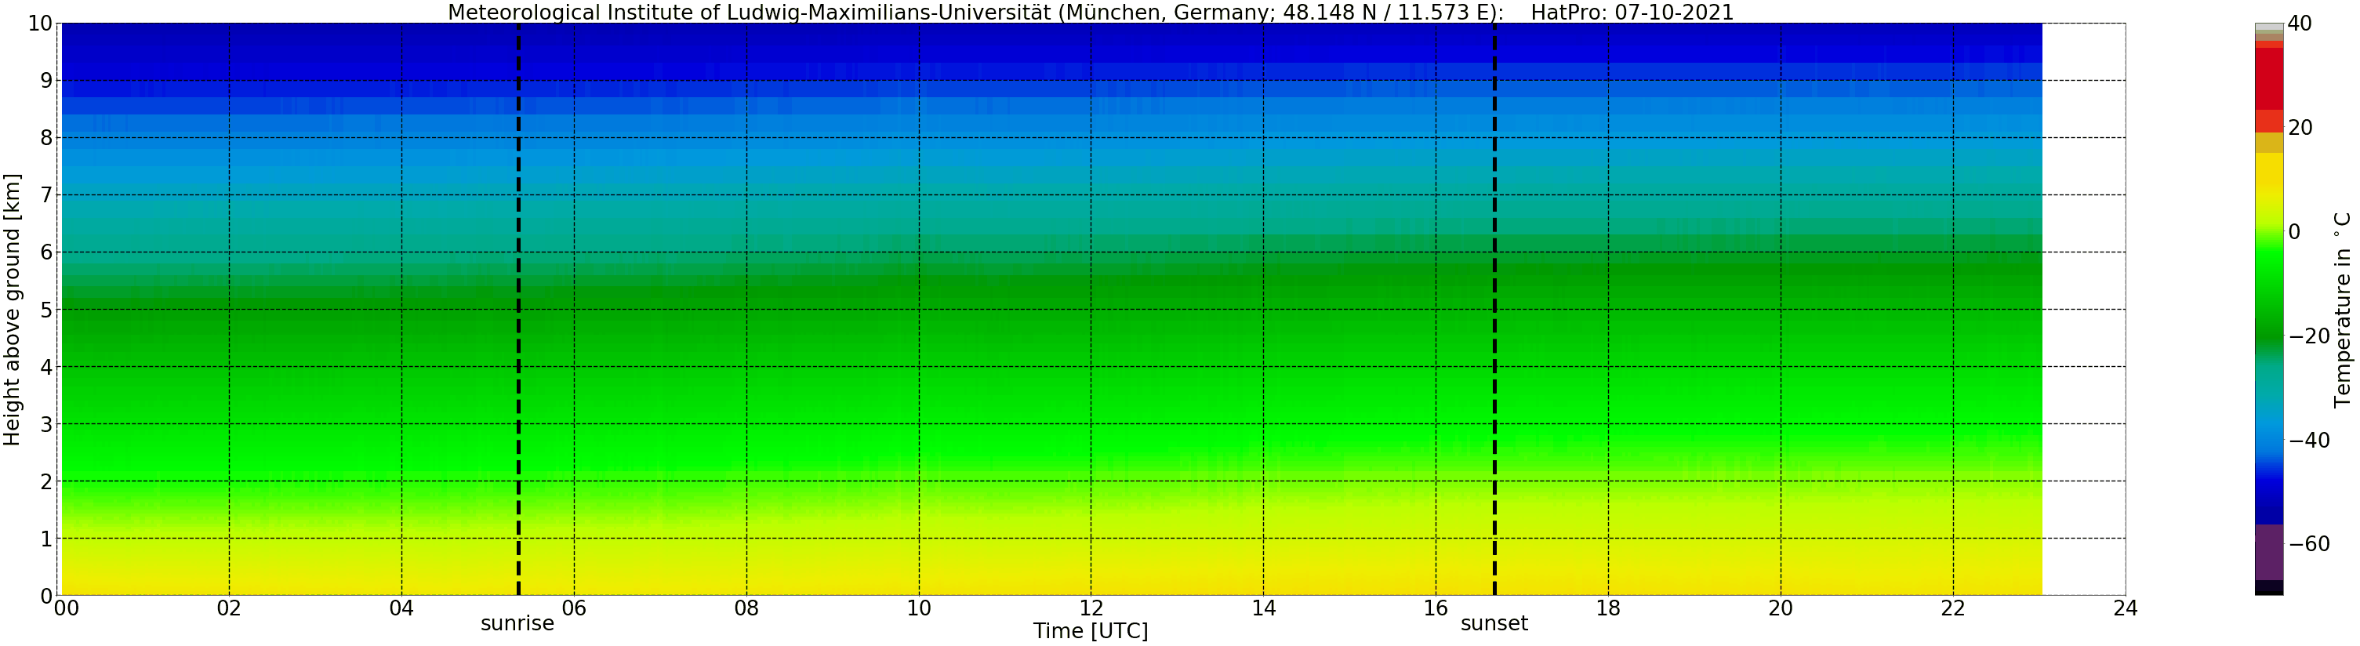The height and width of the screenshot is (646, 2360).
Task: Click the "00" time axis tick label
Action: pos(65,608)
